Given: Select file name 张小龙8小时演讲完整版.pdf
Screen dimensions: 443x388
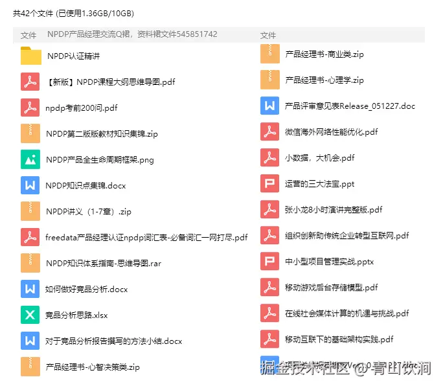Looking at the screenshot, I should [x=334, y=210].
